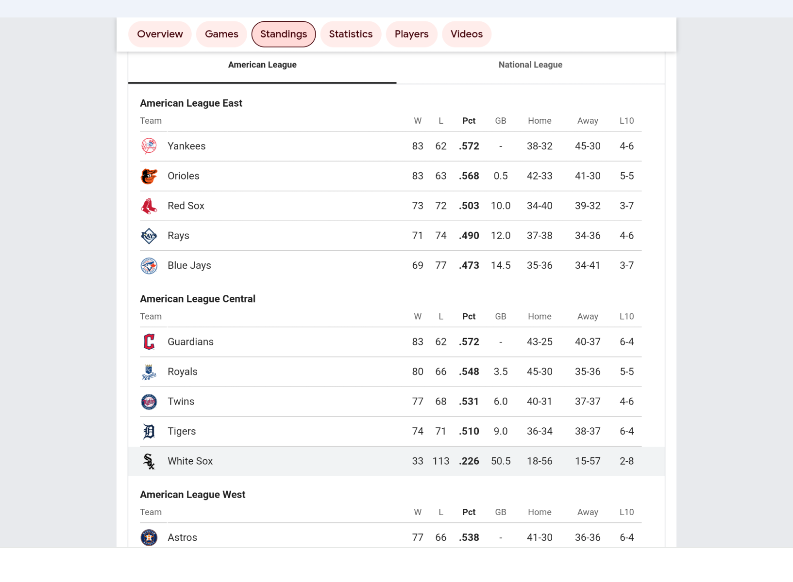Open the Royals team name
The width and height of the screenshot is (793, 582).
(x=183, y=372)
